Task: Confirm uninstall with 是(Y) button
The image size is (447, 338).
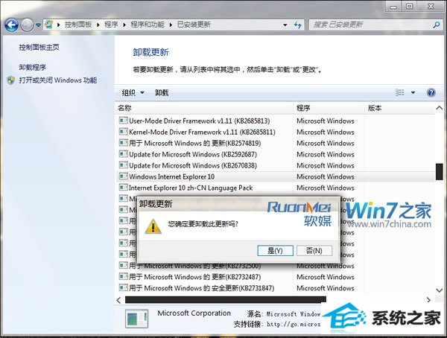Action: pos(275,251)
